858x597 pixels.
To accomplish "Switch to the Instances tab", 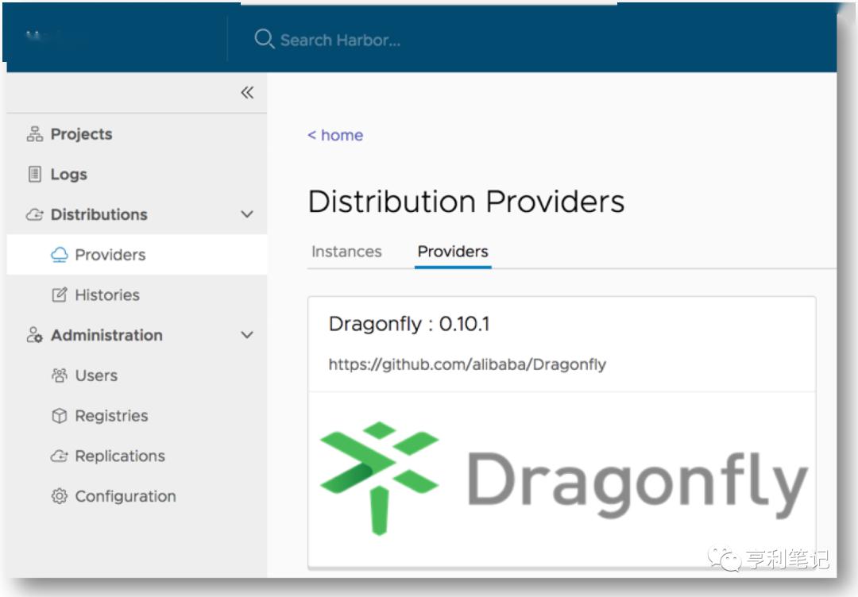I will 346,251.
